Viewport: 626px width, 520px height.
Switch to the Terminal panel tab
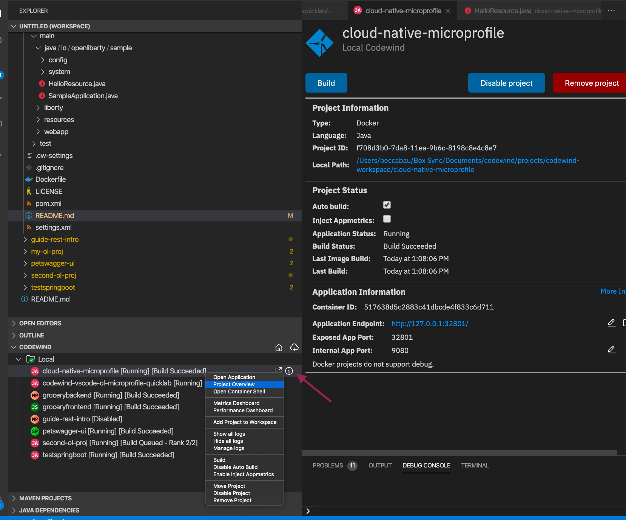coord(475,465)
